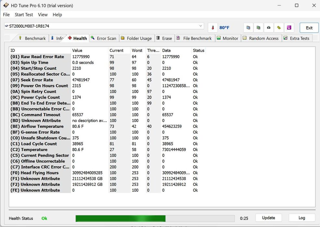Click the Exit button
This screenshot has width=320, height=227.
point(309,28)
